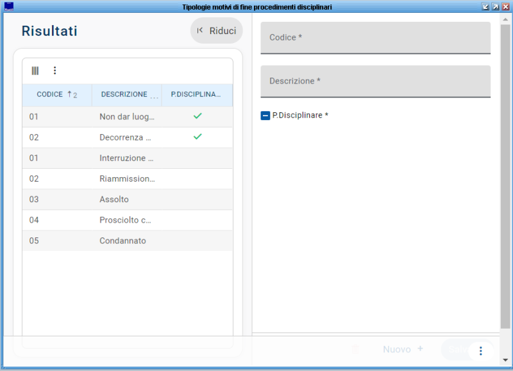This screenshot has height=371, width=513.
Task: Sort by the CODICE column header
Action: point(57,95)
